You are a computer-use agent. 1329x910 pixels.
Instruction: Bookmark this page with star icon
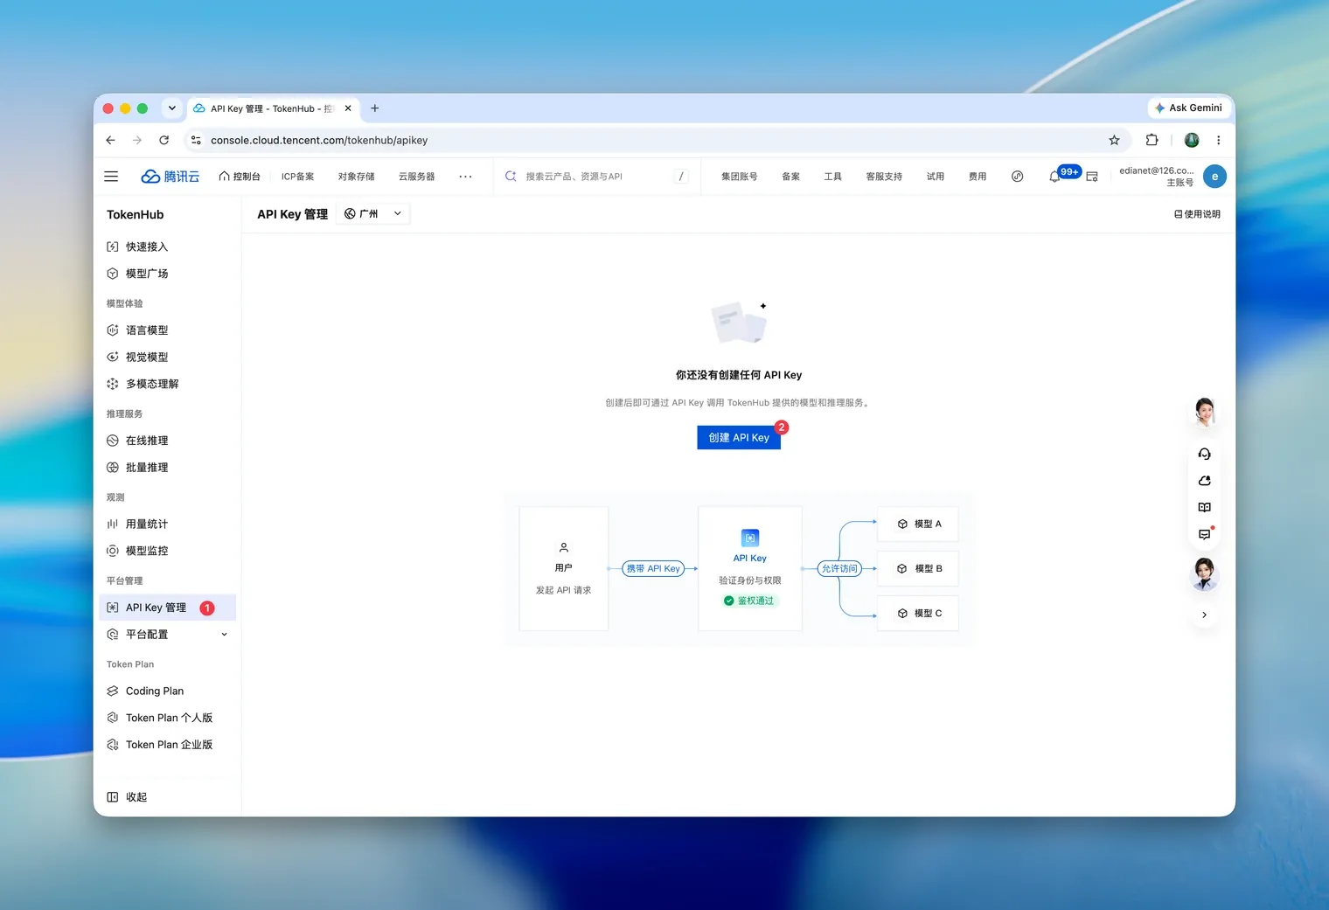pos(1114,140)
